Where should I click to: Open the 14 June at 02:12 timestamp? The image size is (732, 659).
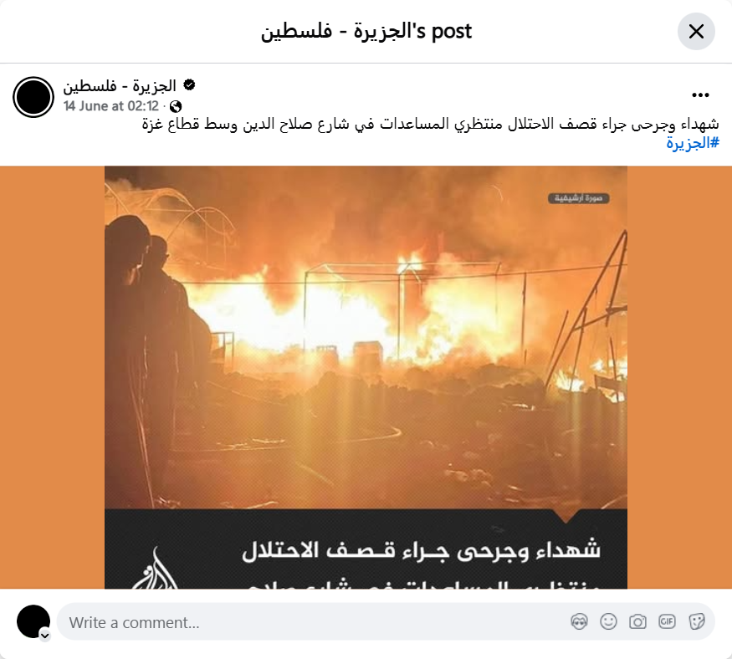[111, 106]
